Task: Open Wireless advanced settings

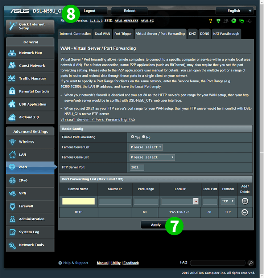Action: click(x=30, y=142)
